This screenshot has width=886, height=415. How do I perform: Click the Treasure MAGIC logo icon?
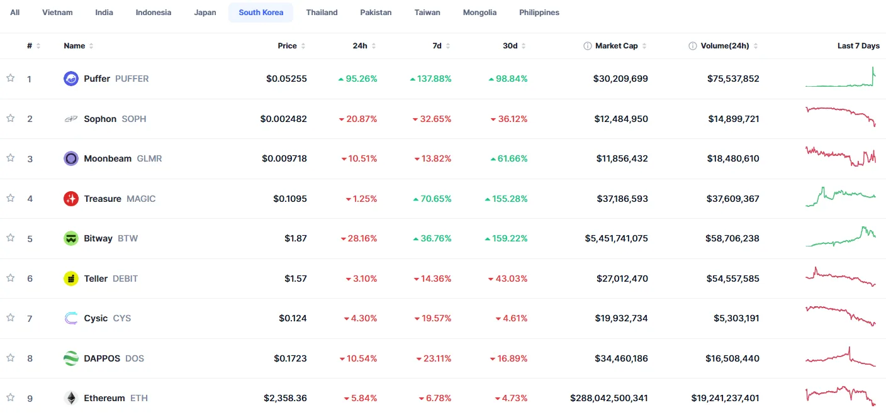click(x=71, y=199)
